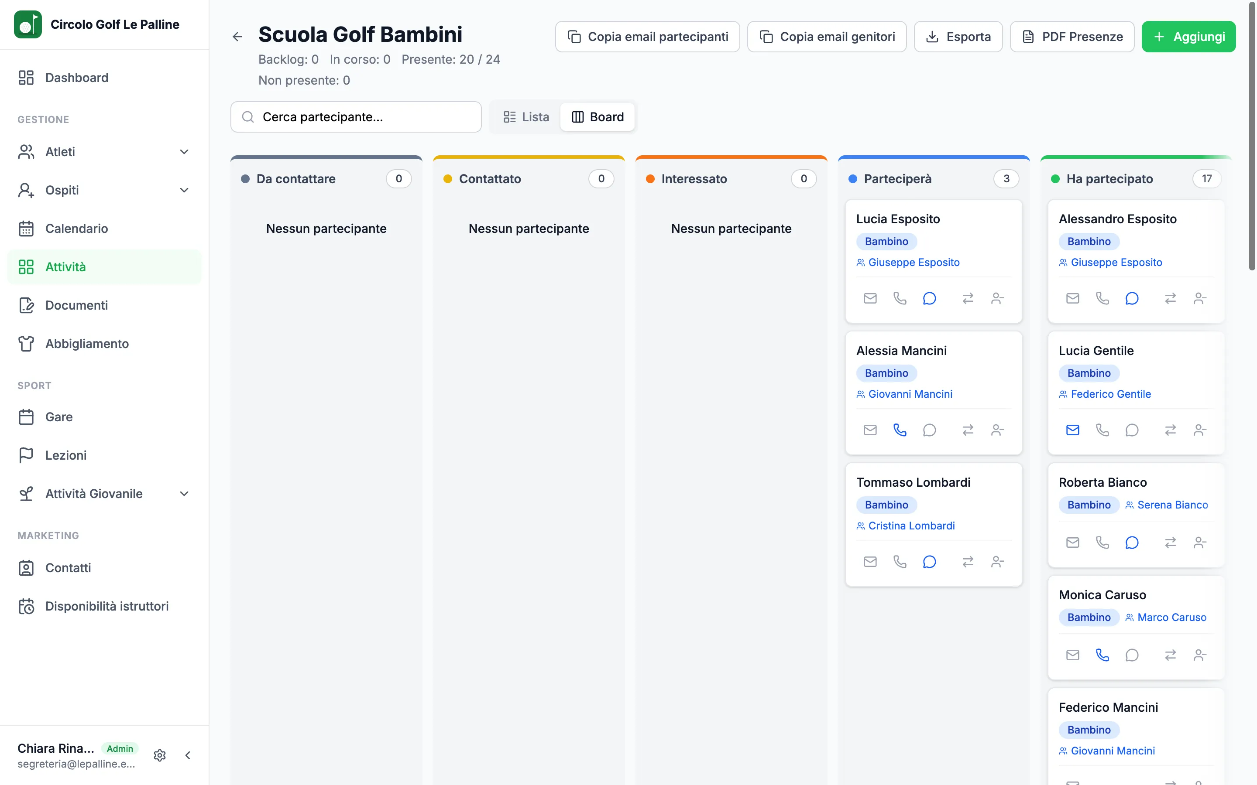Image resolution: width=1257 pixels, height=785 pixels.
Task: Click the green Aggiungi button
Action: [1188, 36]
